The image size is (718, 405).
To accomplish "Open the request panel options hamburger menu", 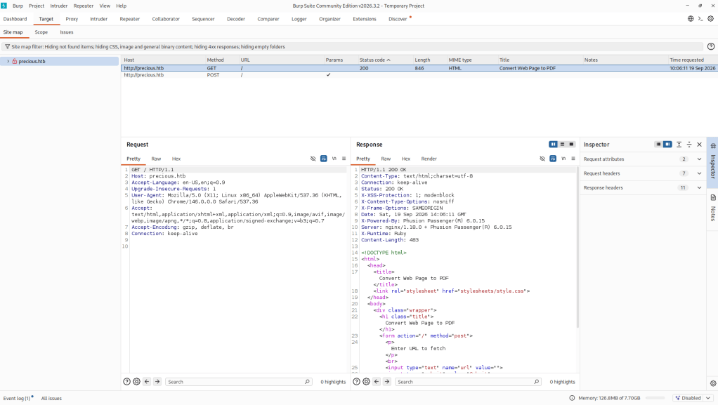I will pos(344,159).
